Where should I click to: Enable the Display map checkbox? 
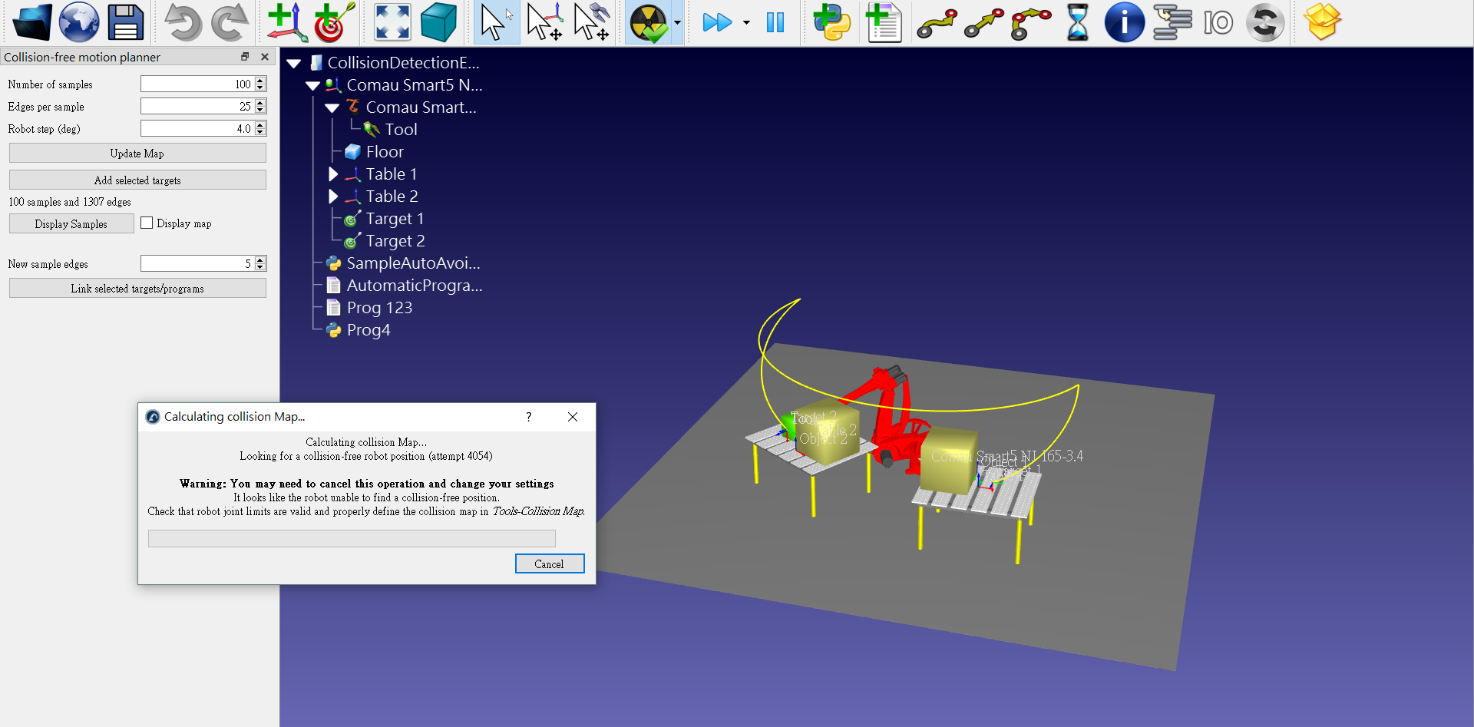[147, 223]
